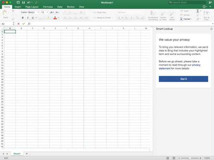Open the Data tab
The width and height of the screenshot is (214, 160).
[60, 7]
